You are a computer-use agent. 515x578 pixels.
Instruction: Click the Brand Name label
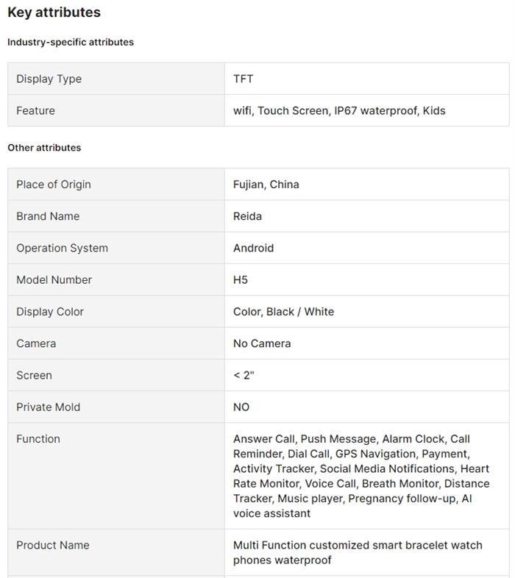[48, 216]
